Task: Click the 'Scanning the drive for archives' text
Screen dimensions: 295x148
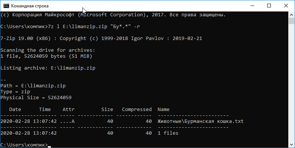Action: pos(48,50)
